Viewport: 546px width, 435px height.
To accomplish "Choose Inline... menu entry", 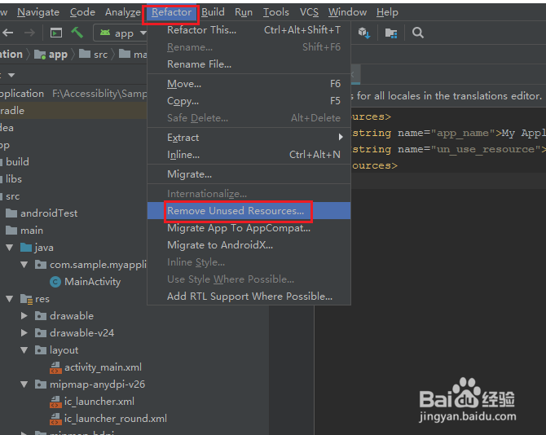I will (x=249, y=155).
